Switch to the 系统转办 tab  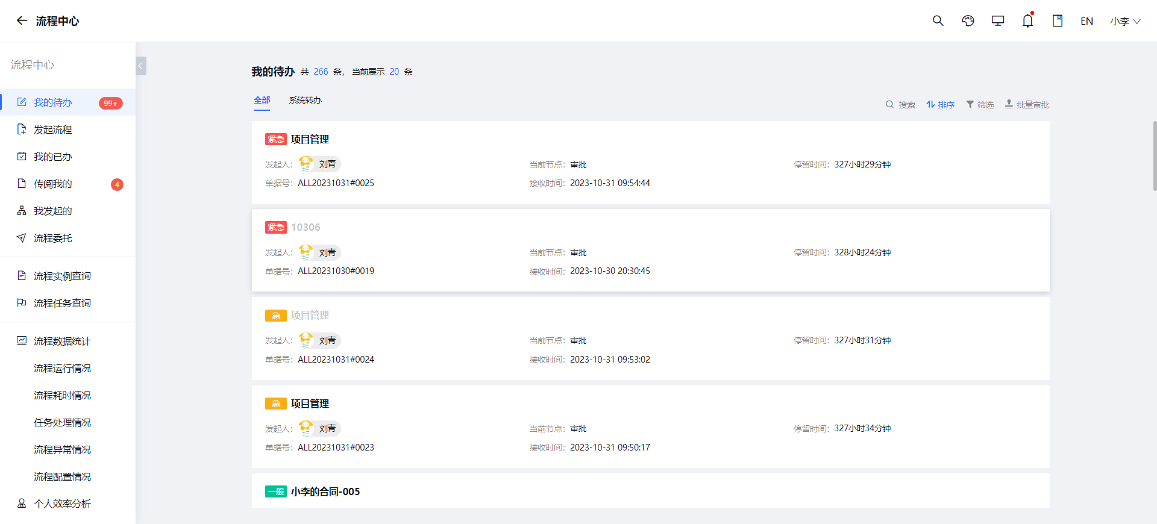305,100
